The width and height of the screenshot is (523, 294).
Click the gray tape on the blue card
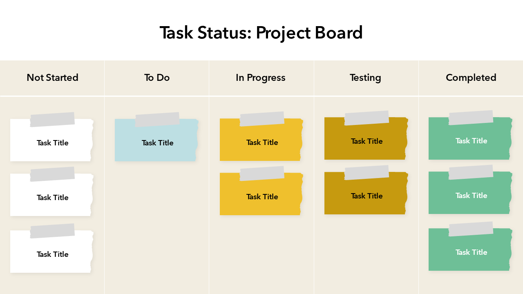157,120
